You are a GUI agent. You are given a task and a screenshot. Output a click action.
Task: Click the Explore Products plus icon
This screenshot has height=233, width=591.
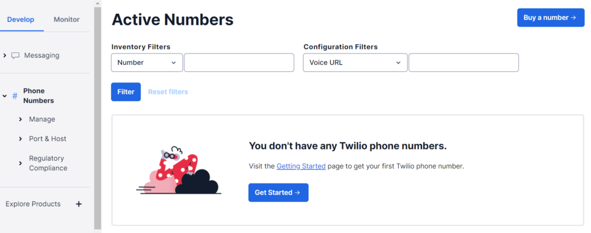pos(79,204)
